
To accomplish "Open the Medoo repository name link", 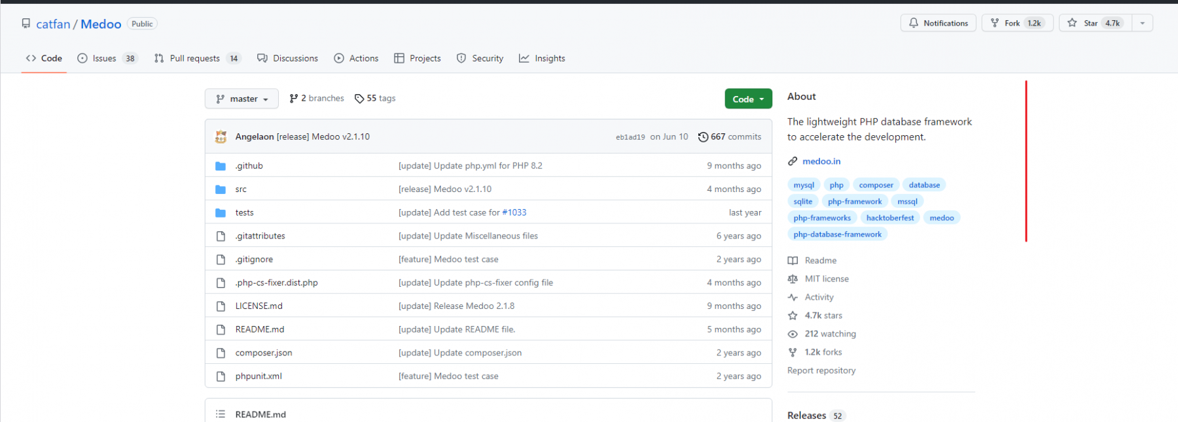I will coord(101,24).
